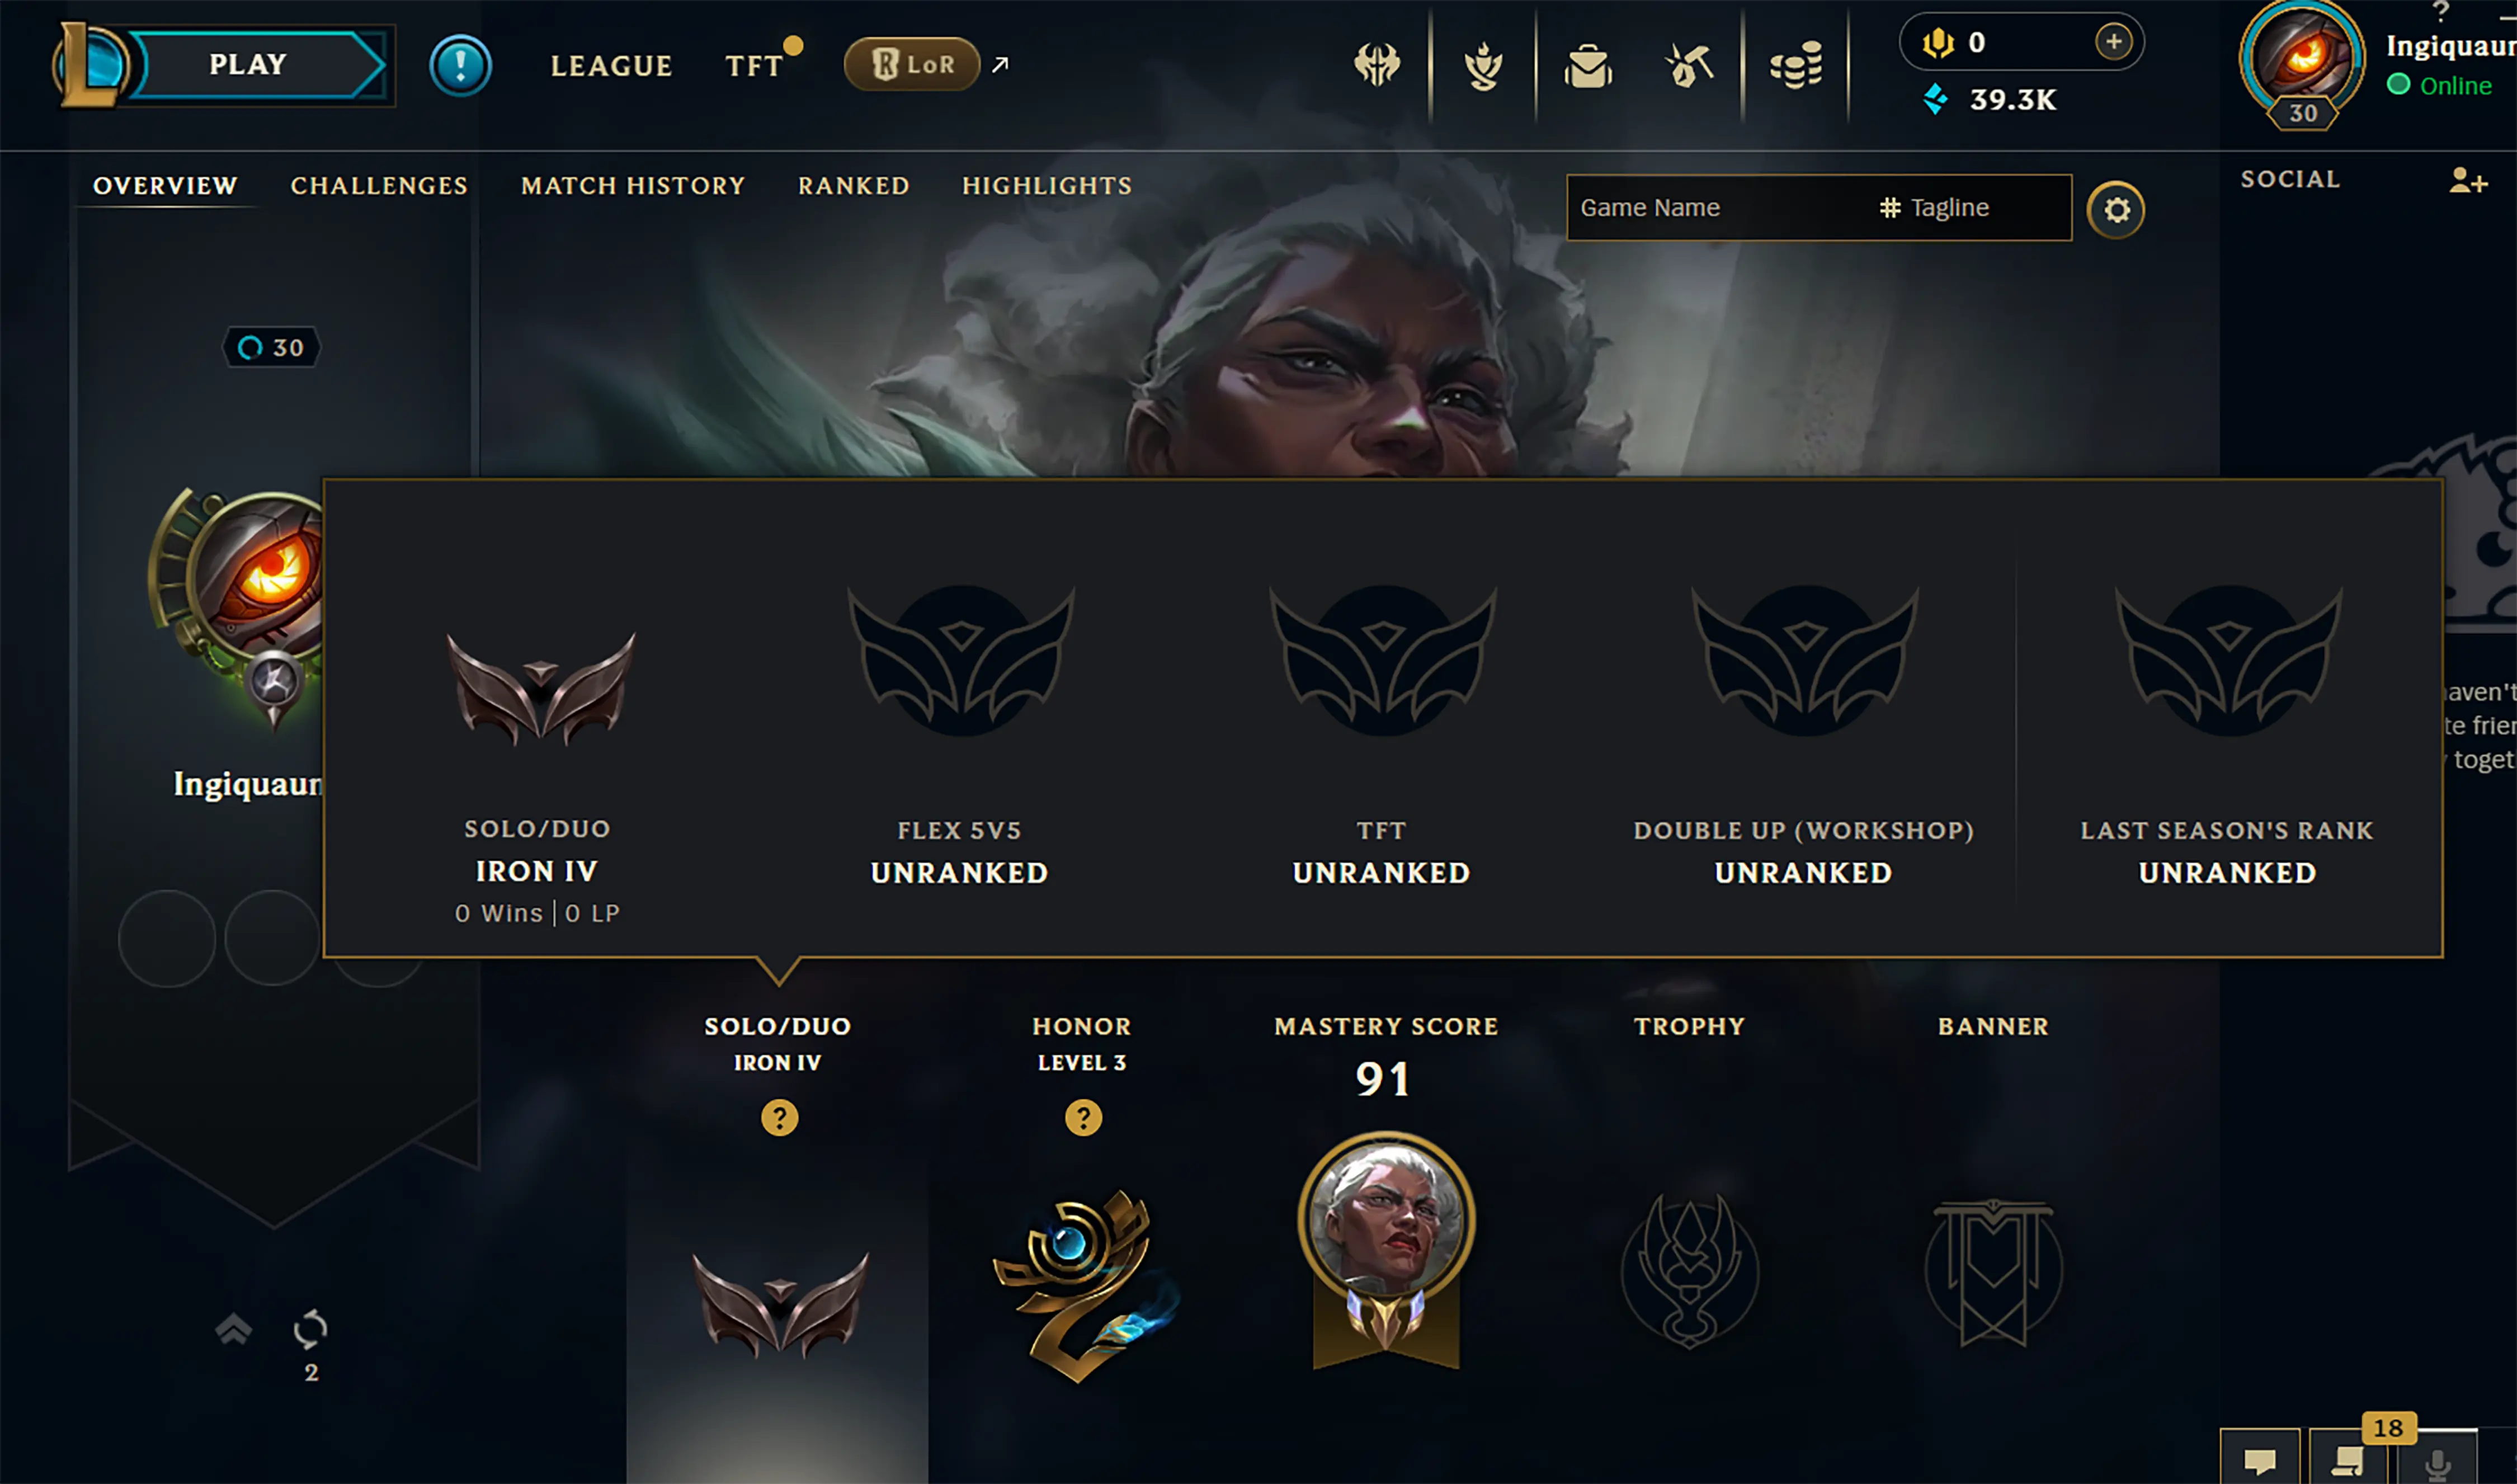The width and height of the screenshot is (2517, 1484).
Task: Open the Clash icon in top bar
Action: (x=1377, y=66)
